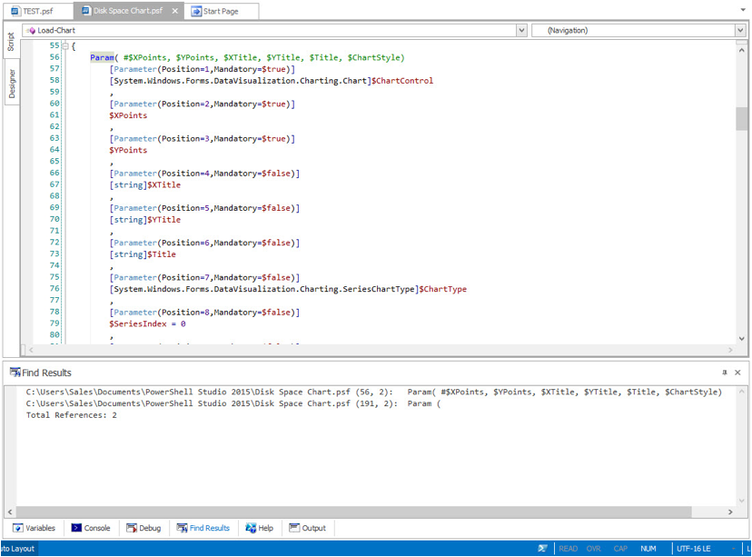The height and width of the screenshot is (557, 752).
Task: Pin the Find Results panel
Action: (724, 373)
